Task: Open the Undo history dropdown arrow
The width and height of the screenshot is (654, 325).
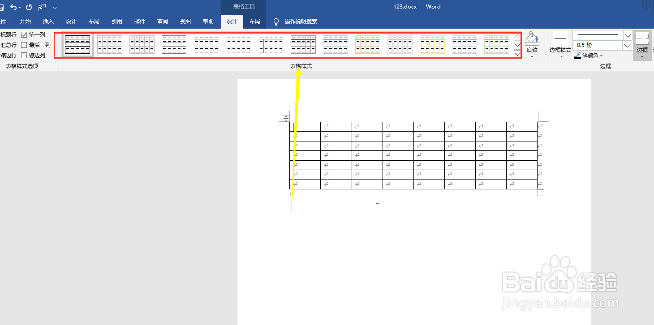Action: (20, 8)
